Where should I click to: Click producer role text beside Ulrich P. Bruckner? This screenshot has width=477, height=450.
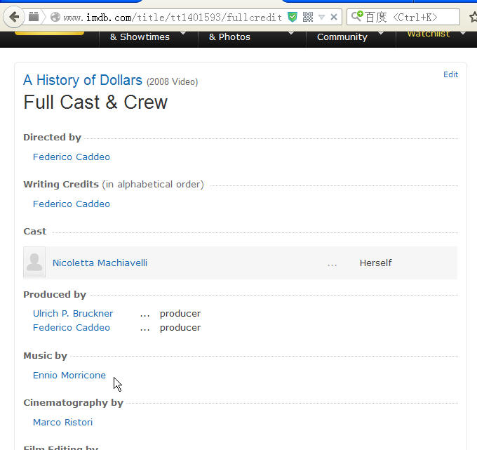click(180, 314)
